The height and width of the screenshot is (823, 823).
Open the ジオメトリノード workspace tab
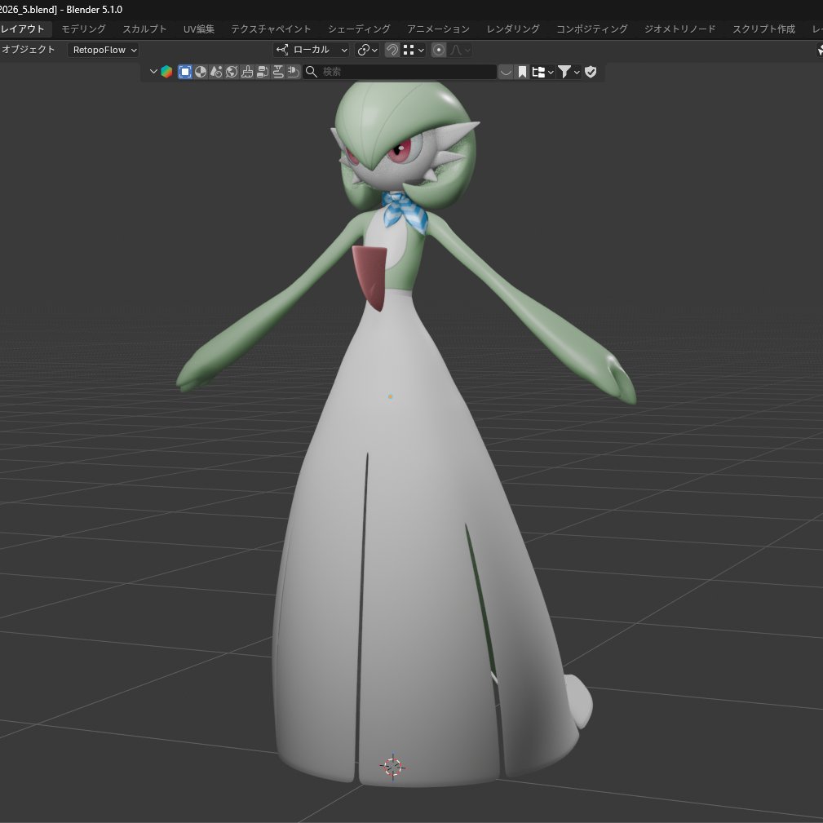[x=679, y=29]
